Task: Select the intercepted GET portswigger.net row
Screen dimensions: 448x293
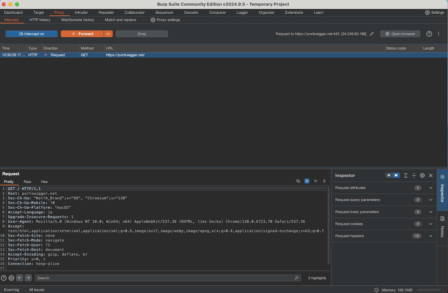Action: pyautogui.click(x=224, y=55)
